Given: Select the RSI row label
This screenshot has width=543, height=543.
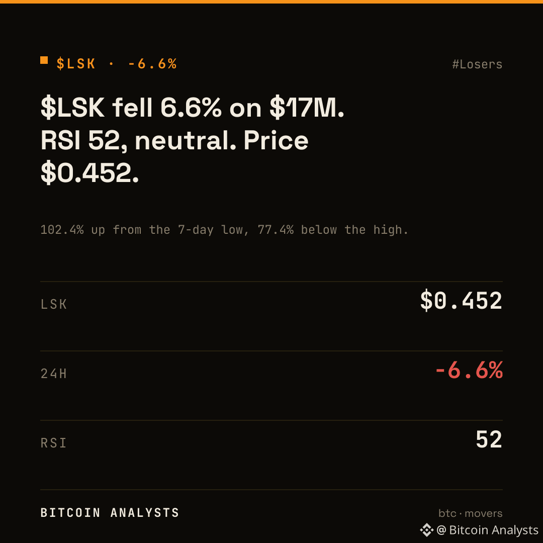Looking at the screenshot, I should click(54, 443).
